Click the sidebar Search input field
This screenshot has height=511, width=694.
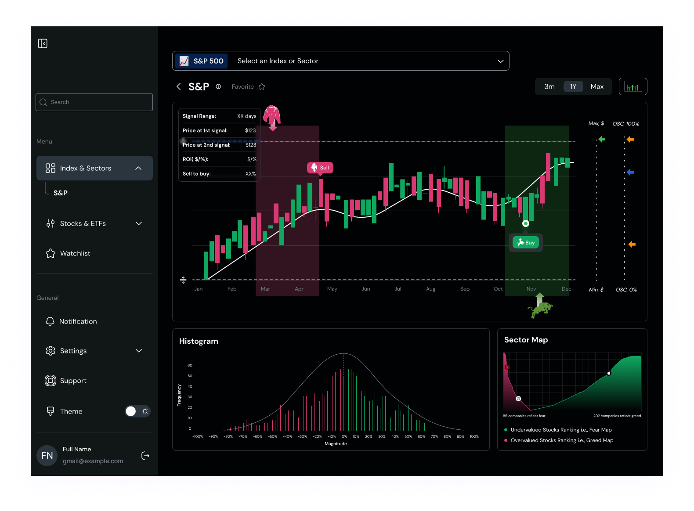pos(94,102)
